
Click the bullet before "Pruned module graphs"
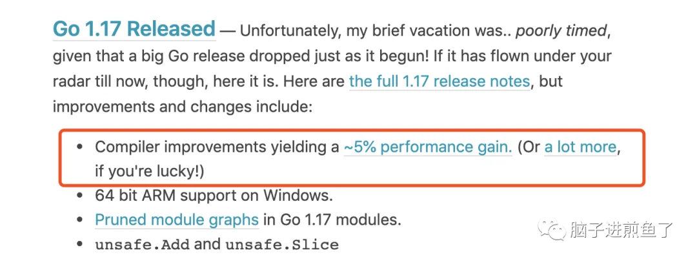pos(80,220)
